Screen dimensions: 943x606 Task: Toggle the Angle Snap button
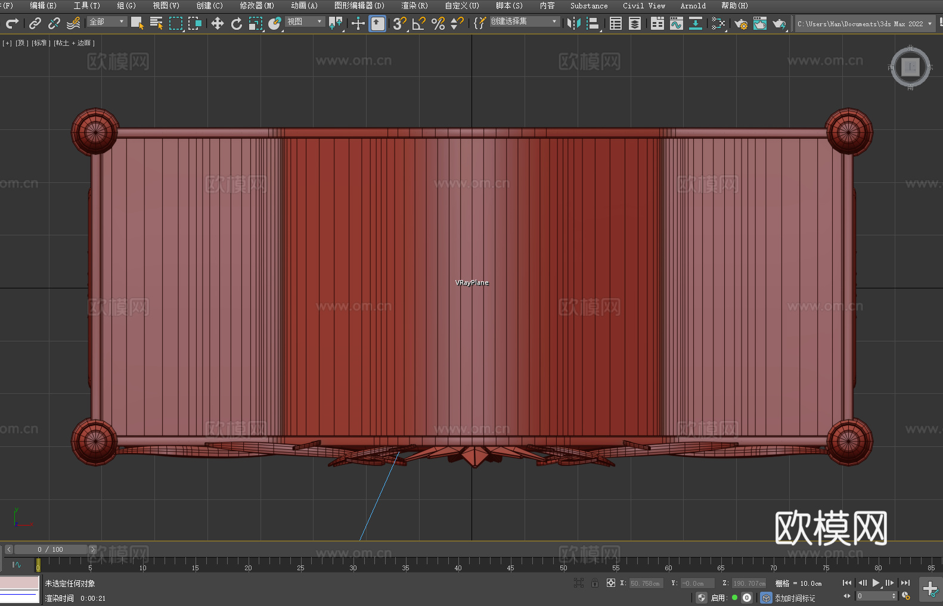click(x=419, y=23)
